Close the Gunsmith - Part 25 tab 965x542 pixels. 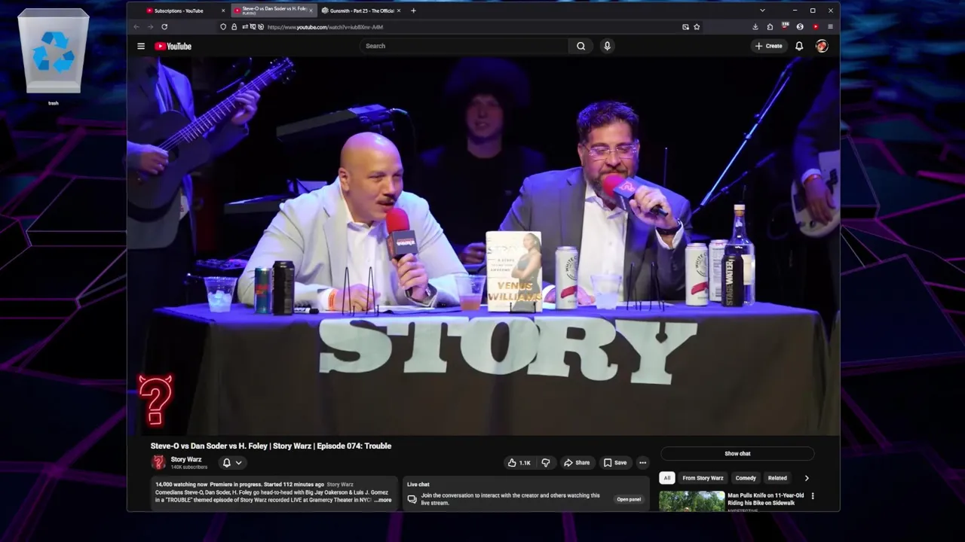[399, 11]
